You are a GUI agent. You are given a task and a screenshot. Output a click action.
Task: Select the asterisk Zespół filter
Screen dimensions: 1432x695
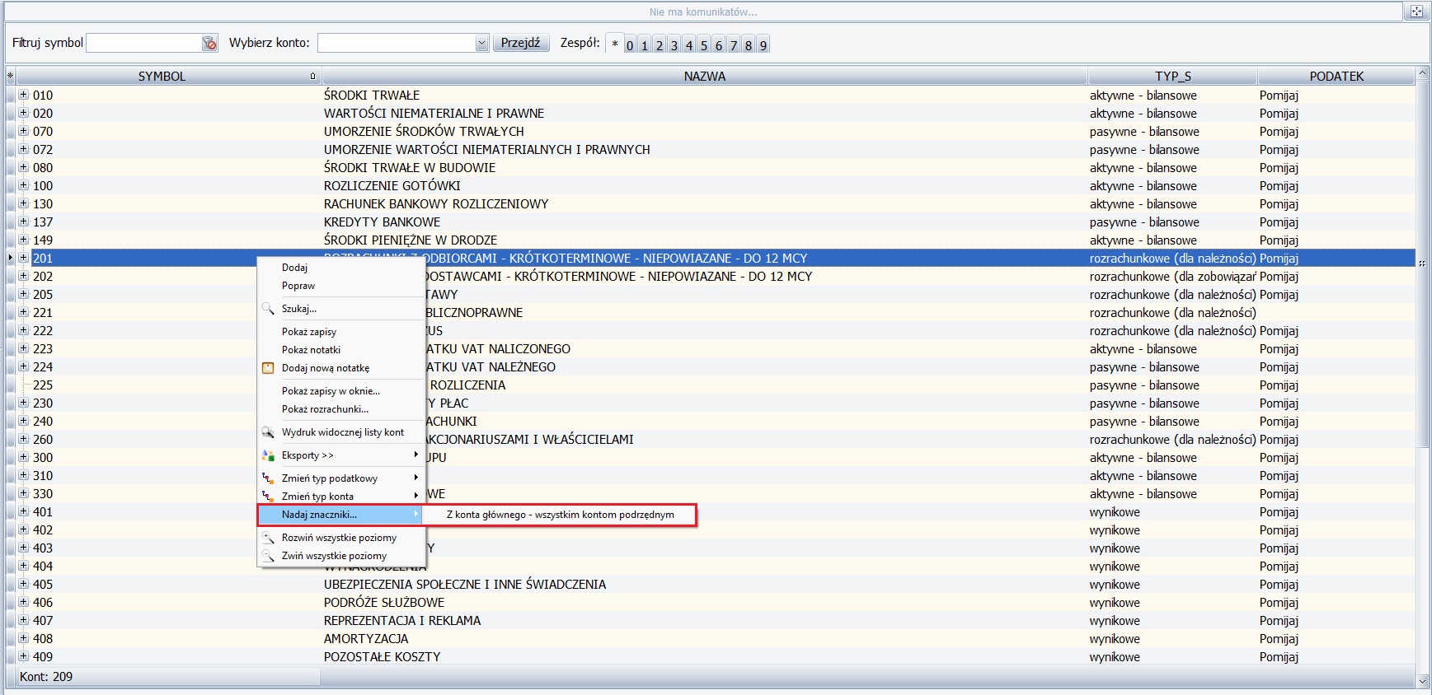click(615, 44)
